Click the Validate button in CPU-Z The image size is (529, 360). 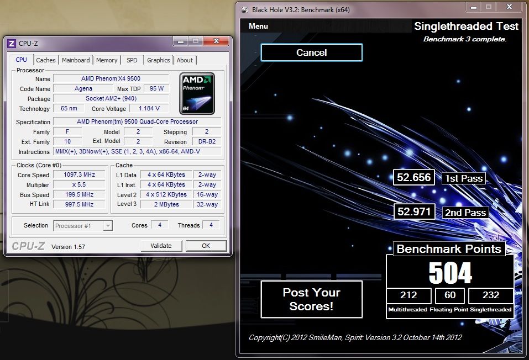pyautogui.click(x=161, y=246)
